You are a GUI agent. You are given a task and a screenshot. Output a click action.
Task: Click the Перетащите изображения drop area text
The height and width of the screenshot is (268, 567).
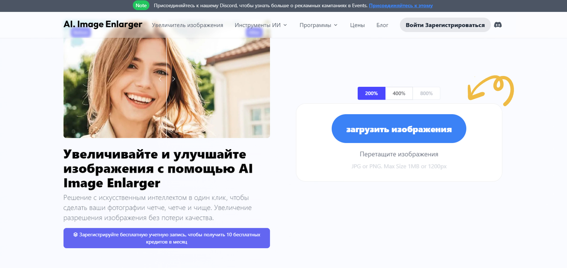coord(399,154)
